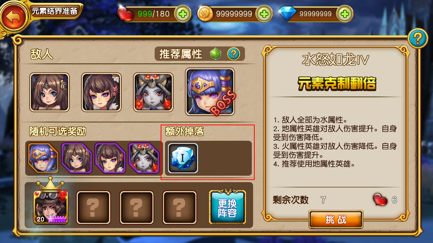433x243 pixels.
Task: Open help via the recommended attribute question mark
Action: point(233,54)
